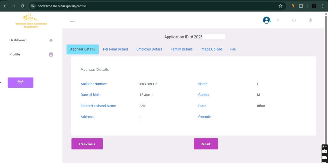Click the 16-Jun-1 date value
The image size is (328, 163).
[x=146, y=95]
